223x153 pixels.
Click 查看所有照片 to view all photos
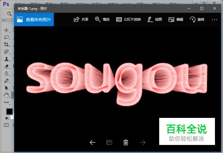[x=34, y=19]
